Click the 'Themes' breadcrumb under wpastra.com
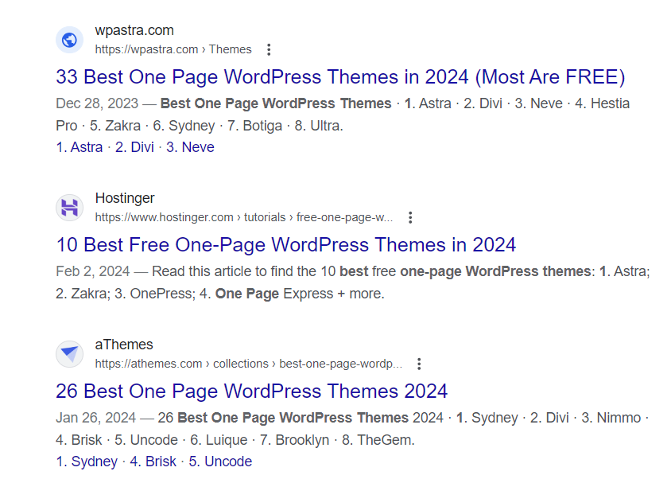This screenshot has width=671, height=483. coord(230,49)
